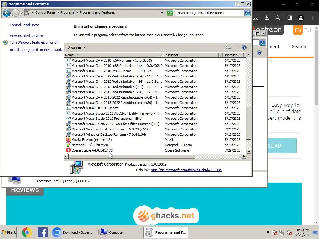Click Chrome labs flask icon
The width and height of the screenshot is (319, 239).
pos(255,18)
